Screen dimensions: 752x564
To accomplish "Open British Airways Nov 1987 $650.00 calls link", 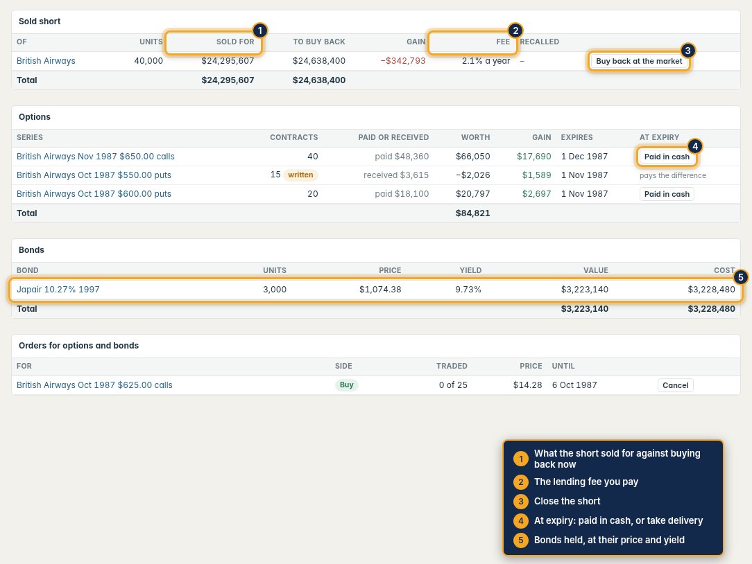I will click(x=96, y=156).
